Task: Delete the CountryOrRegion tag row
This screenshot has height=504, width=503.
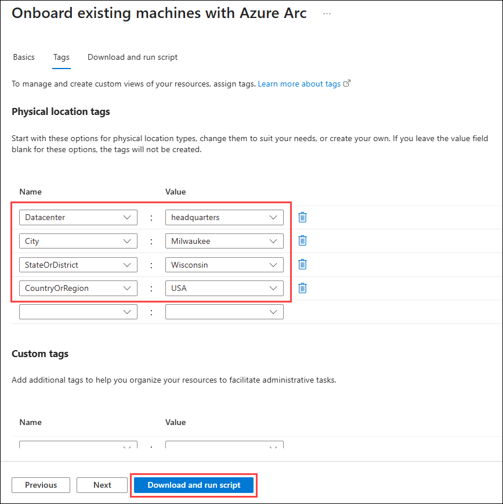Action: tap(302, 287)
